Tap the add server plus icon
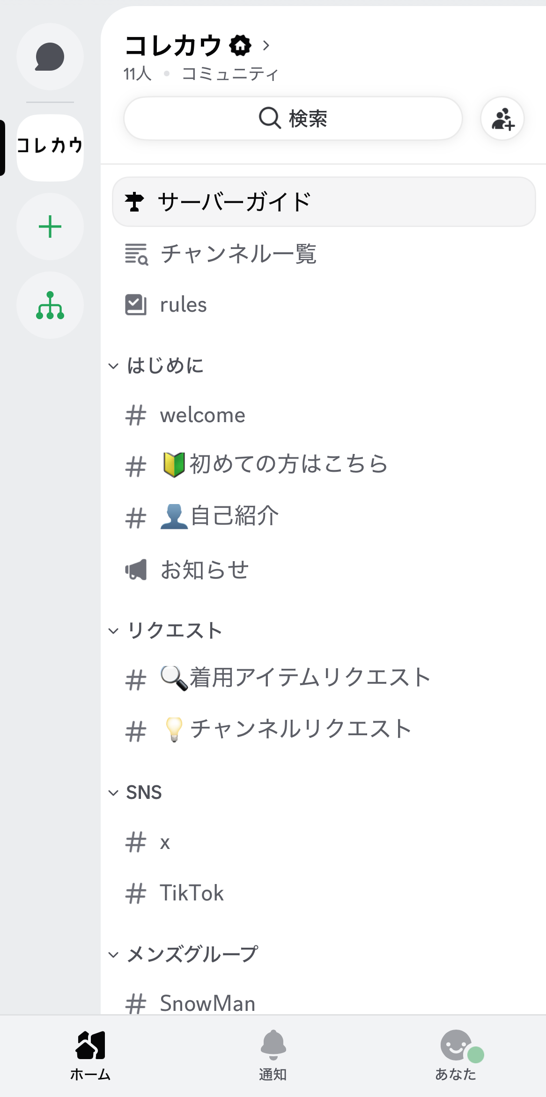 [50, 227]
